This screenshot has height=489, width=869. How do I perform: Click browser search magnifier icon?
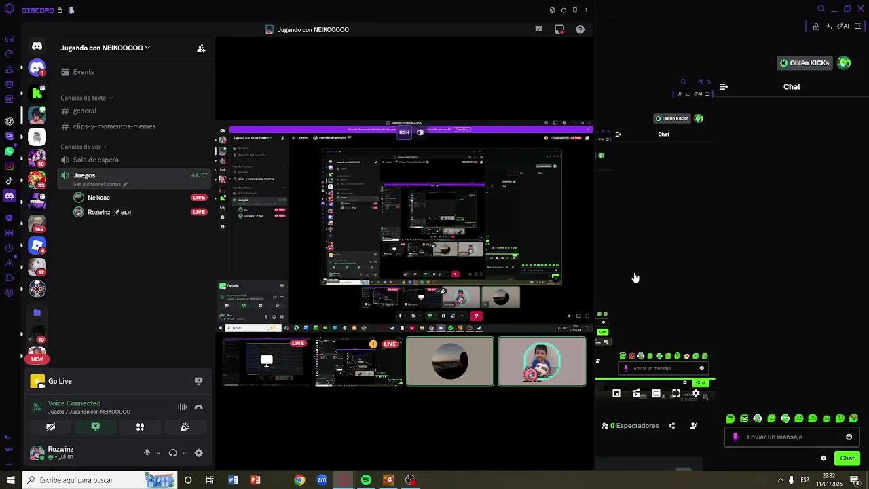(x=821, y=9)
